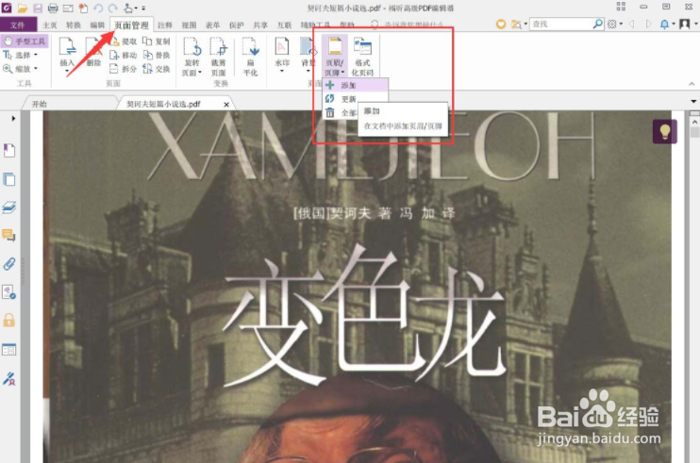Open the security lock panel in left sidebar

pos(8,320)
